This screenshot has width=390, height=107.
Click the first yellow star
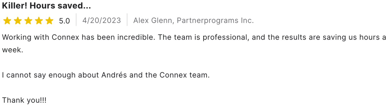[7, 21]
